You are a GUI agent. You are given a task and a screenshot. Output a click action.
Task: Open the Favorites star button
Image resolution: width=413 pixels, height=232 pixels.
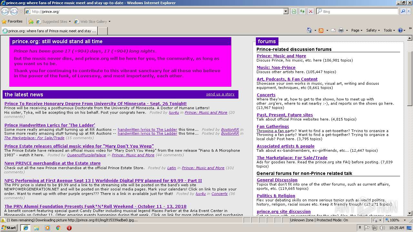4,22
